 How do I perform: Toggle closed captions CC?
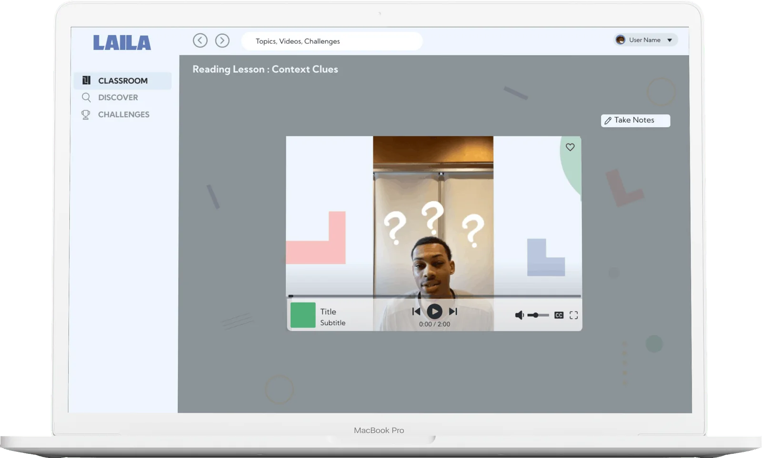point(559,315)
